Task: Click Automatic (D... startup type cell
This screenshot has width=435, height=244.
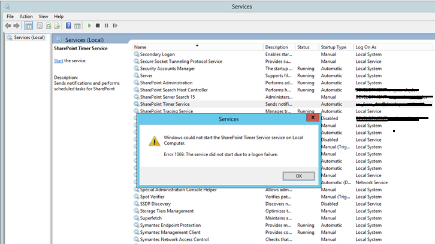Action: 336,182
